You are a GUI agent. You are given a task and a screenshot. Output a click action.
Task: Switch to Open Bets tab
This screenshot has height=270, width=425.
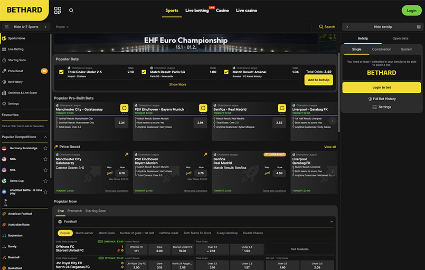coord(400,38)
